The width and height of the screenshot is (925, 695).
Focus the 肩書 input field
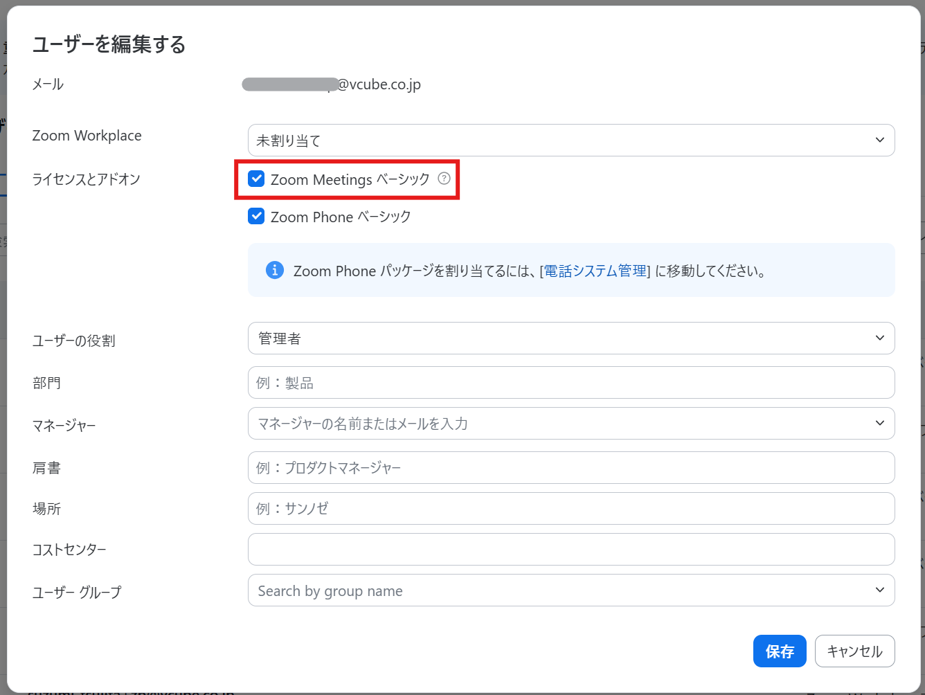point(571,468)
